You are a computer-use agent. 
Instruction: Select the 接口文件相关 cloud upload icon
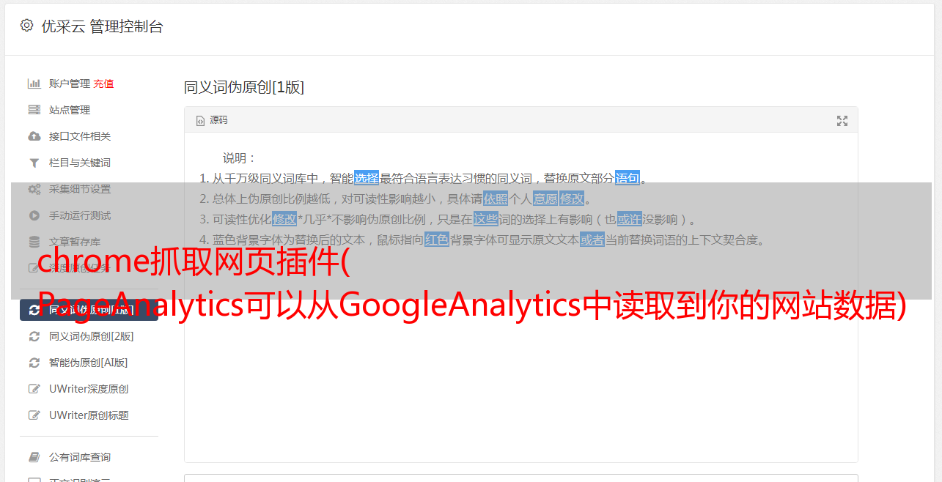[x=34, y=136]
